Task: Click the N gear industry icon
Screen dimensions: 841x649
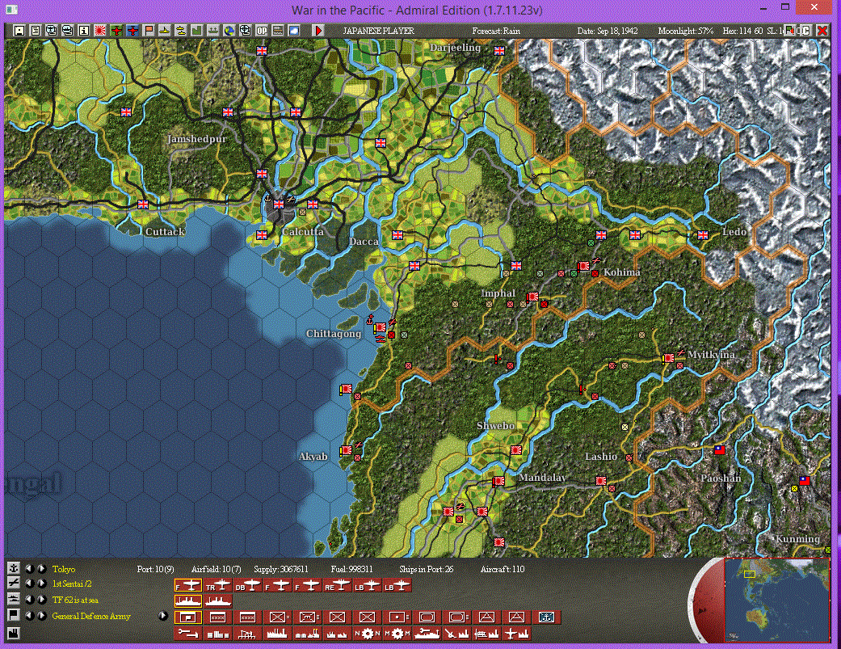Action: [367, 634]
